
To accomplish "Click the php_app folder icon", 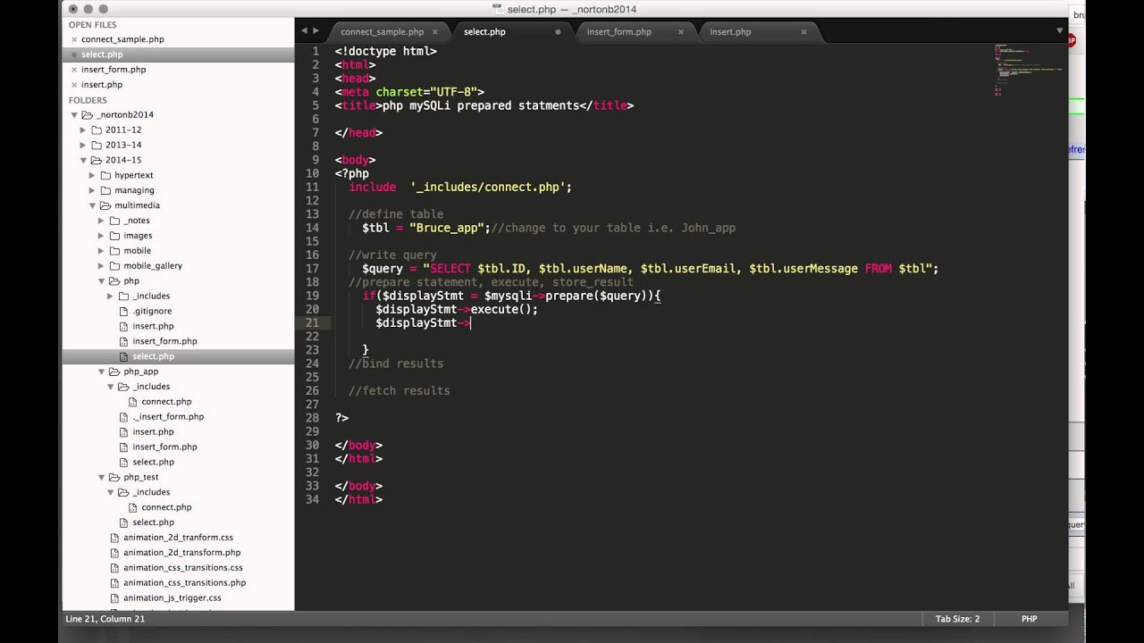I will click(x=114, y=372).
